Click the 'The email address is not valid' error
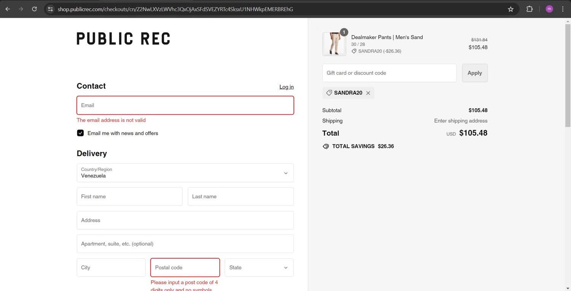This screenshot has width=571, height=291. pyautogui.click(x=111, y=120)
